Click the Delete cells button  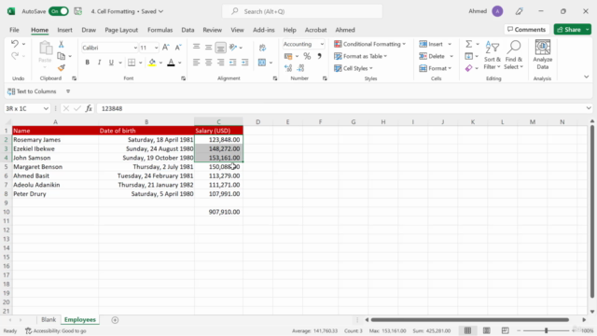point(432,56)
